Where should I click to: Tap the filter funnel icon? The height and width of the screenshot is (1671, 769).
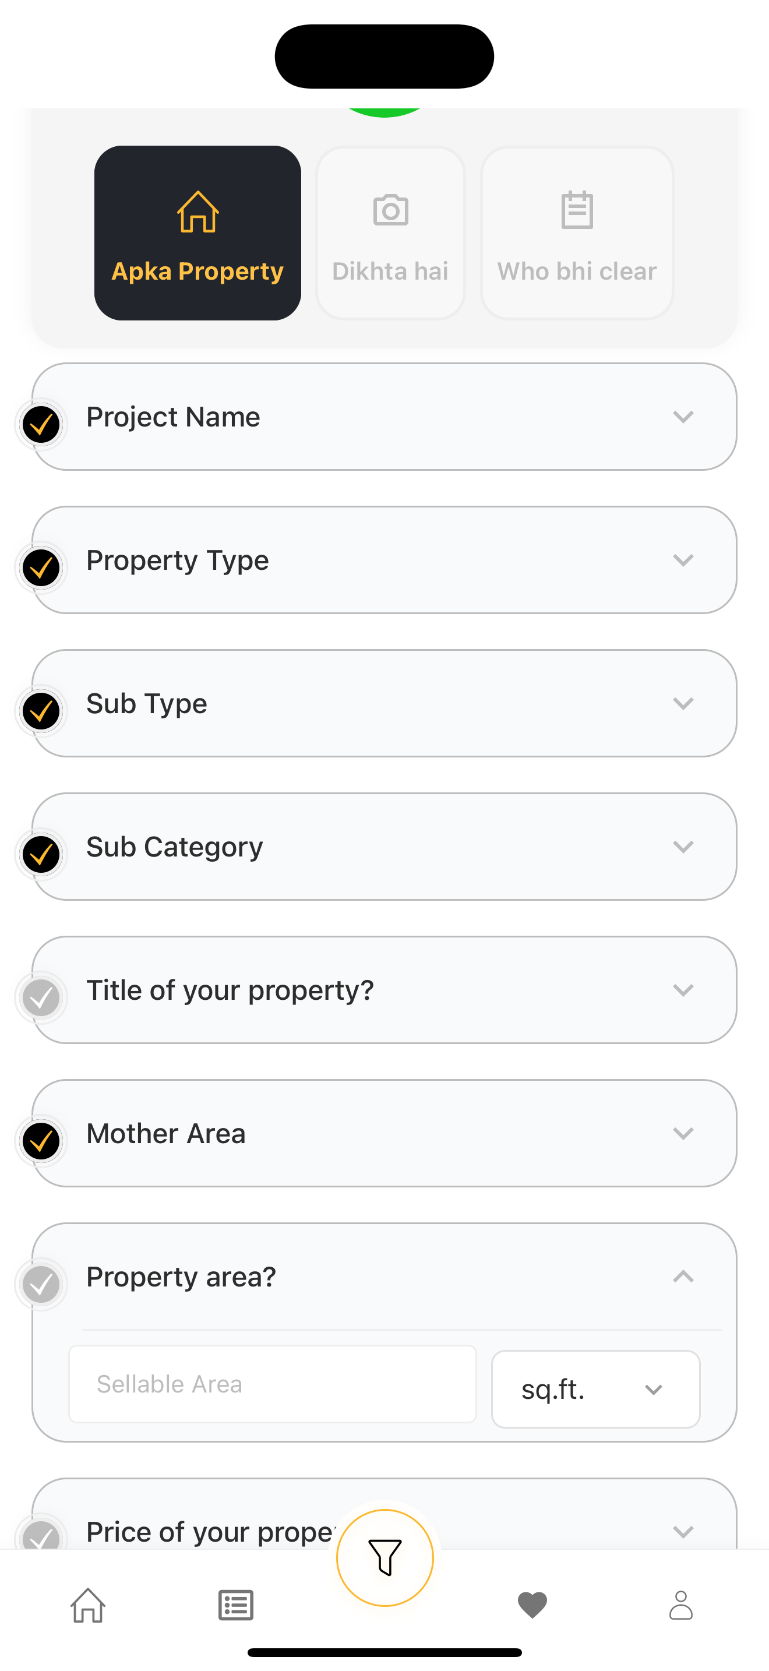click(x=384, y=1557)
